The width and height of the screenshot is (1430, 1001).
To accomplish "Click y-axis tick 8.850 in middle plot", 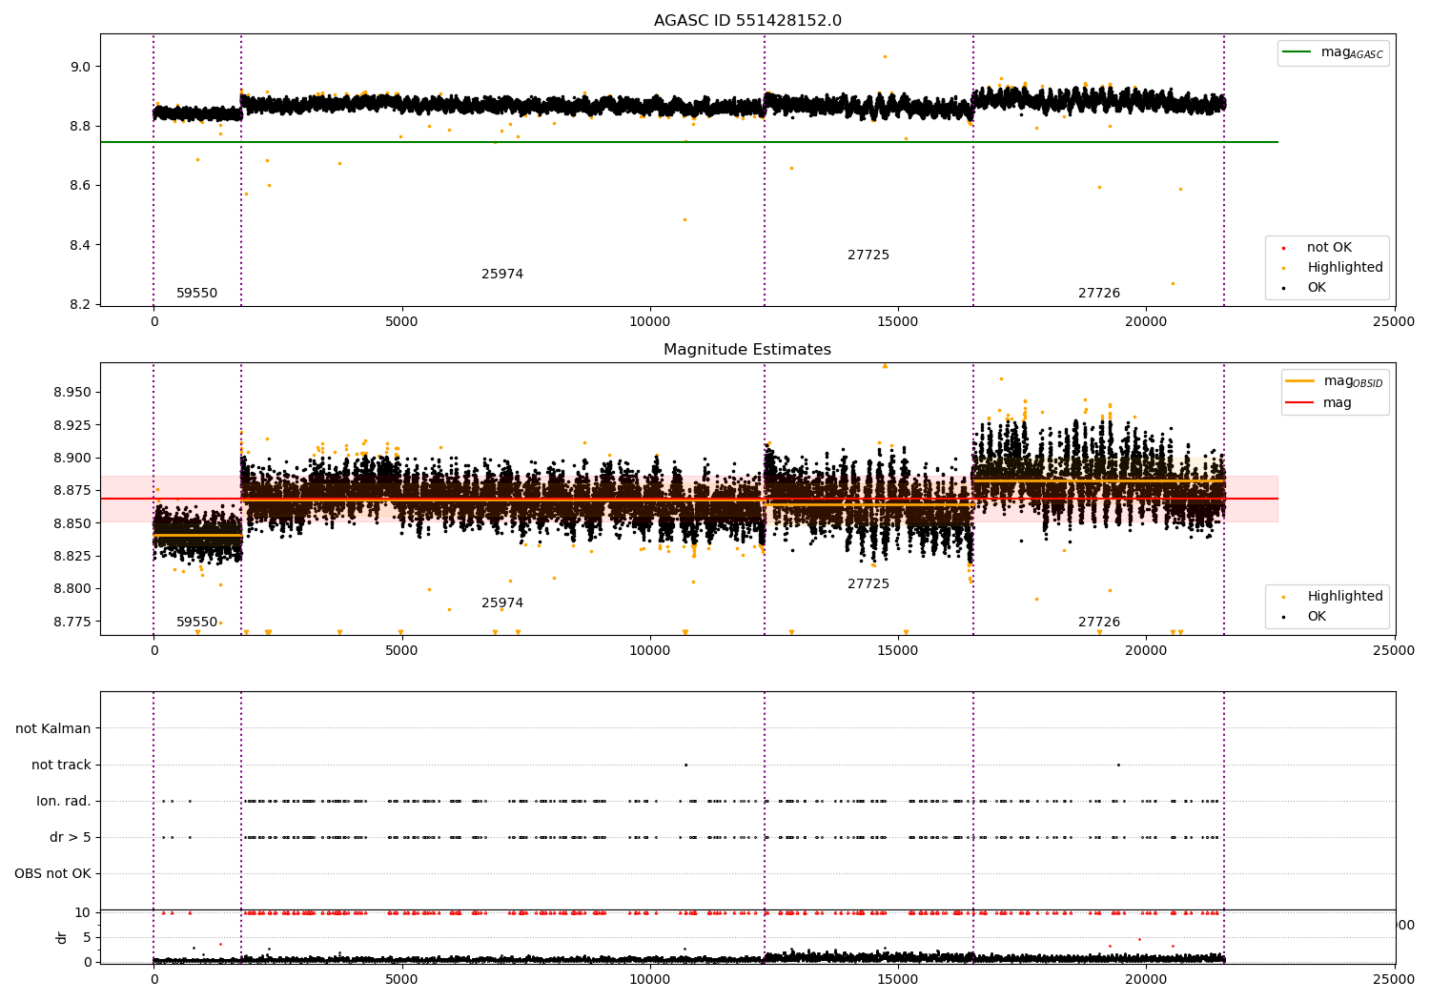I will click(73, 523).
